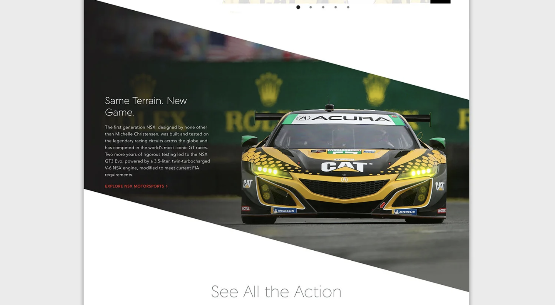This screenshot has height=305, width=555.
Task: Jump to the third carousel slide dot
Action: pos(323,7)
